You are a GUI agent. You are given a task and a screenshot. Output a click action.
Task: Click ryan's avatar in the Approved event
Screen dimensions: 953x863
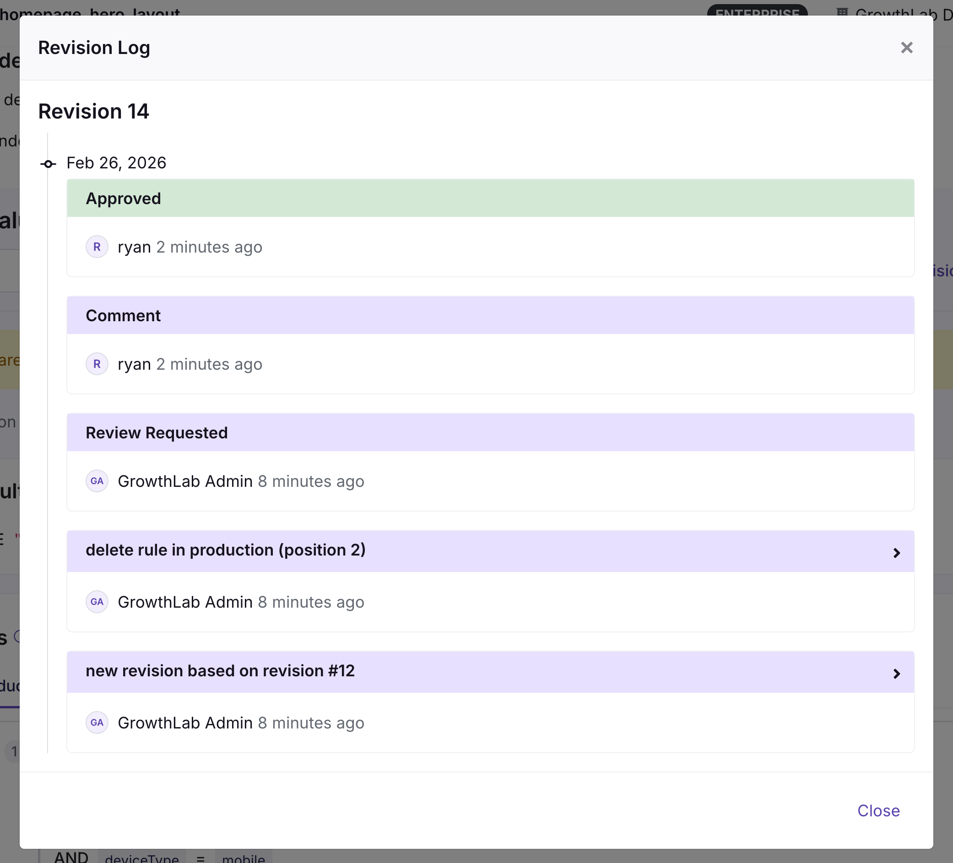coord(97,246)
